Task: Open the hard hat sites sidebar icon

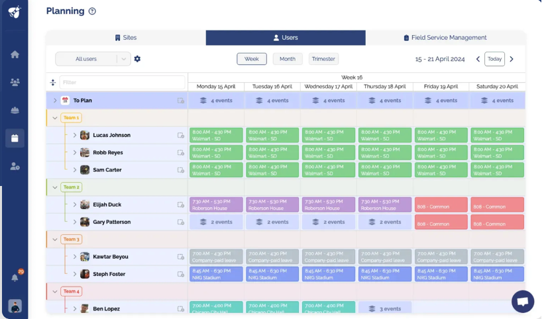Action: coord(15,110)
